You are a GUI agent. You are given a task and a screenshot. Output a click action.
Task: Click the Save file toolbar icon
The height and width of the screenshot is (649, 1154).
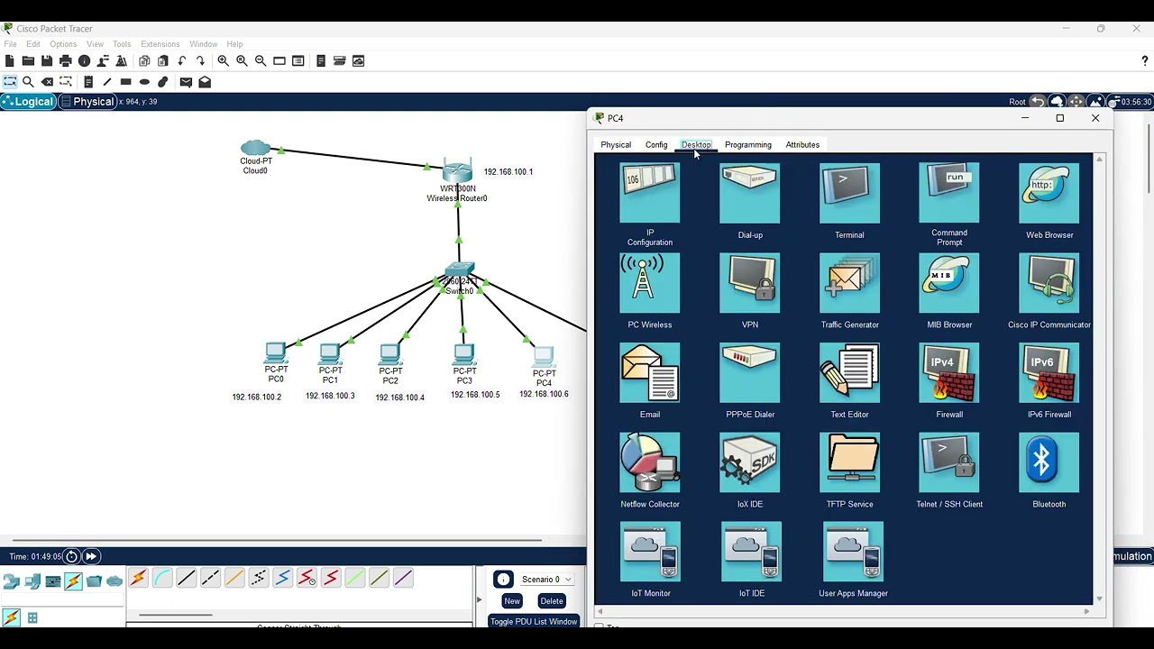[x=47, y=60]
